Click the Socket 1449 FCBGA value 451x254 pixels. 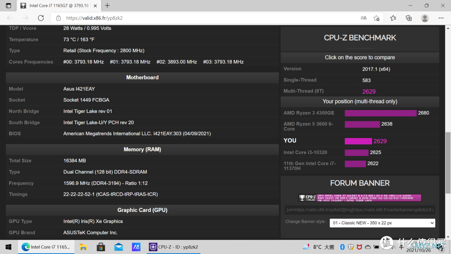86,100
